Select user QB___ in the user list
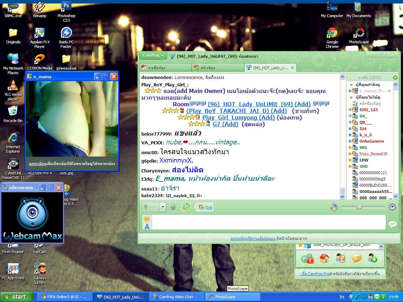Viewport: 403px width, 302px height. coord(366,122)
